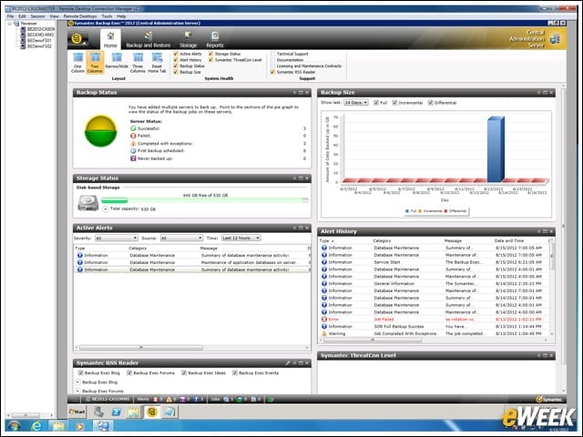The height and width of the screenshot is (437, 583).
Task: Toggle Symantec ThreatCon Level checkbox
Action: coord(210,60)
